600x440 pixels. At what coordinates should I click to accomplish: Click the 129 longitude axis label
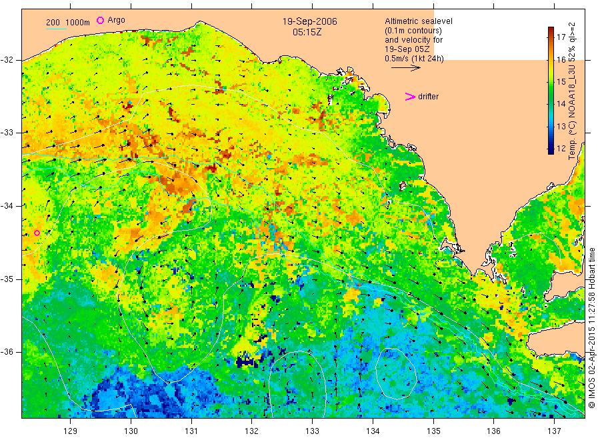(71, 431)
